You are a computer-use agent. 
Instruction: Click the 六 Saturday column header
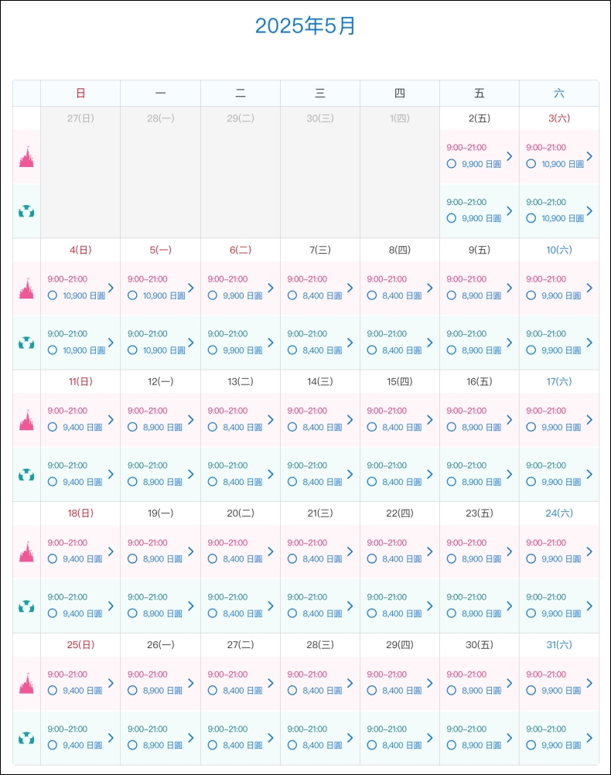(559, 93)
